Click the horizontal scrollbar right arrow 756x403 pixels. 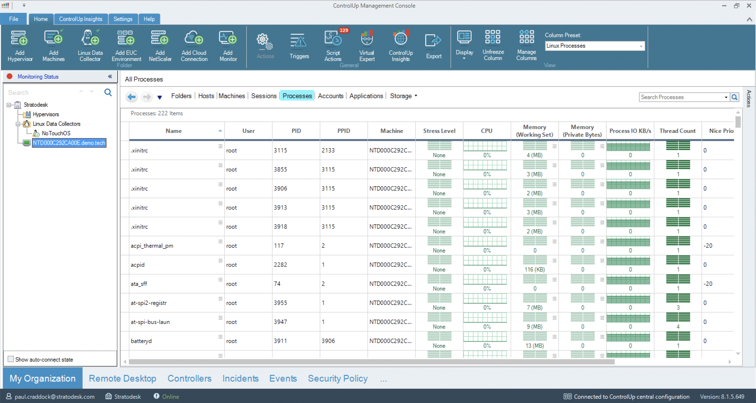pos(730,362)
